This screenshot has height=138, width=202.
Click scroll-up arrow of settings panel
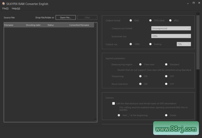[198, 14]
